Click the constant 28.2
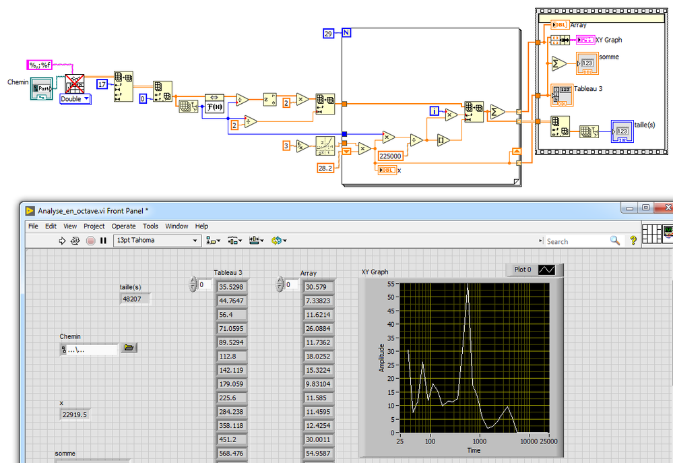Viewport: 673px width, 463px height. (325, 168)
